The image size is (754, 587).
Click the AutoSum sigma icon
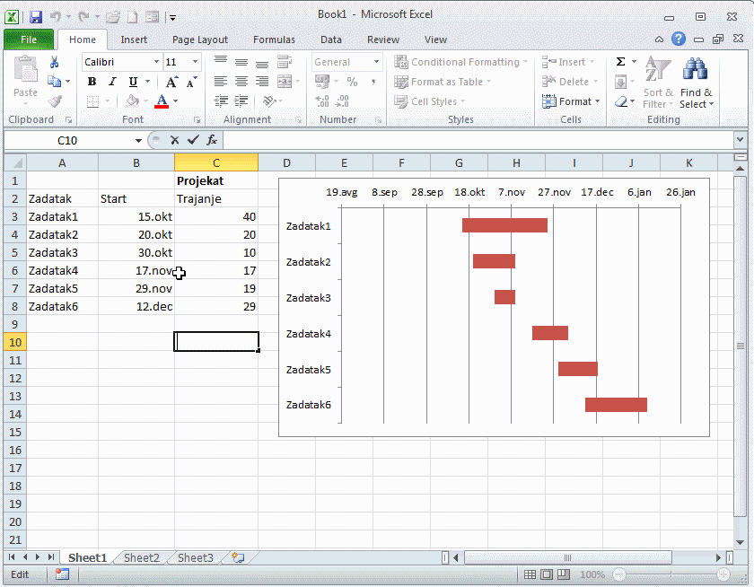tap(620, 62)
